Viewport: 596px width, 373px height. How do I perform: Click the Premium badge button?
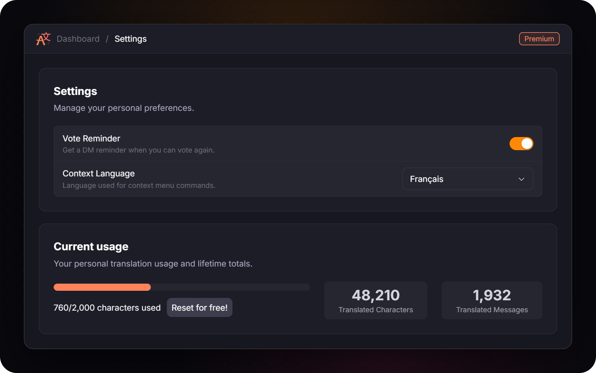(539, 39)
